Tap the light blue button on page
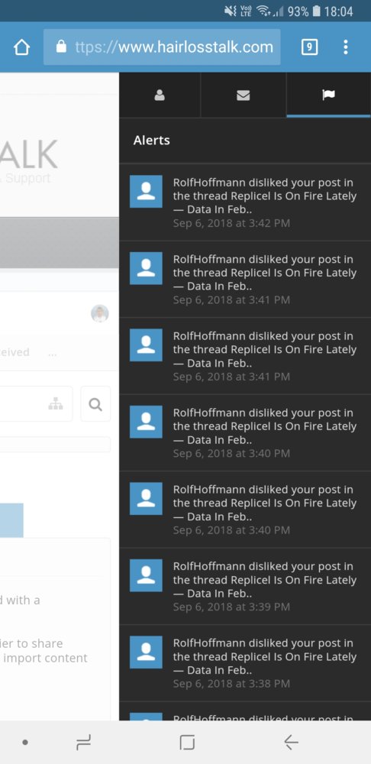The height and width of the screenshot is (764, 371). (x=11, y=520)
